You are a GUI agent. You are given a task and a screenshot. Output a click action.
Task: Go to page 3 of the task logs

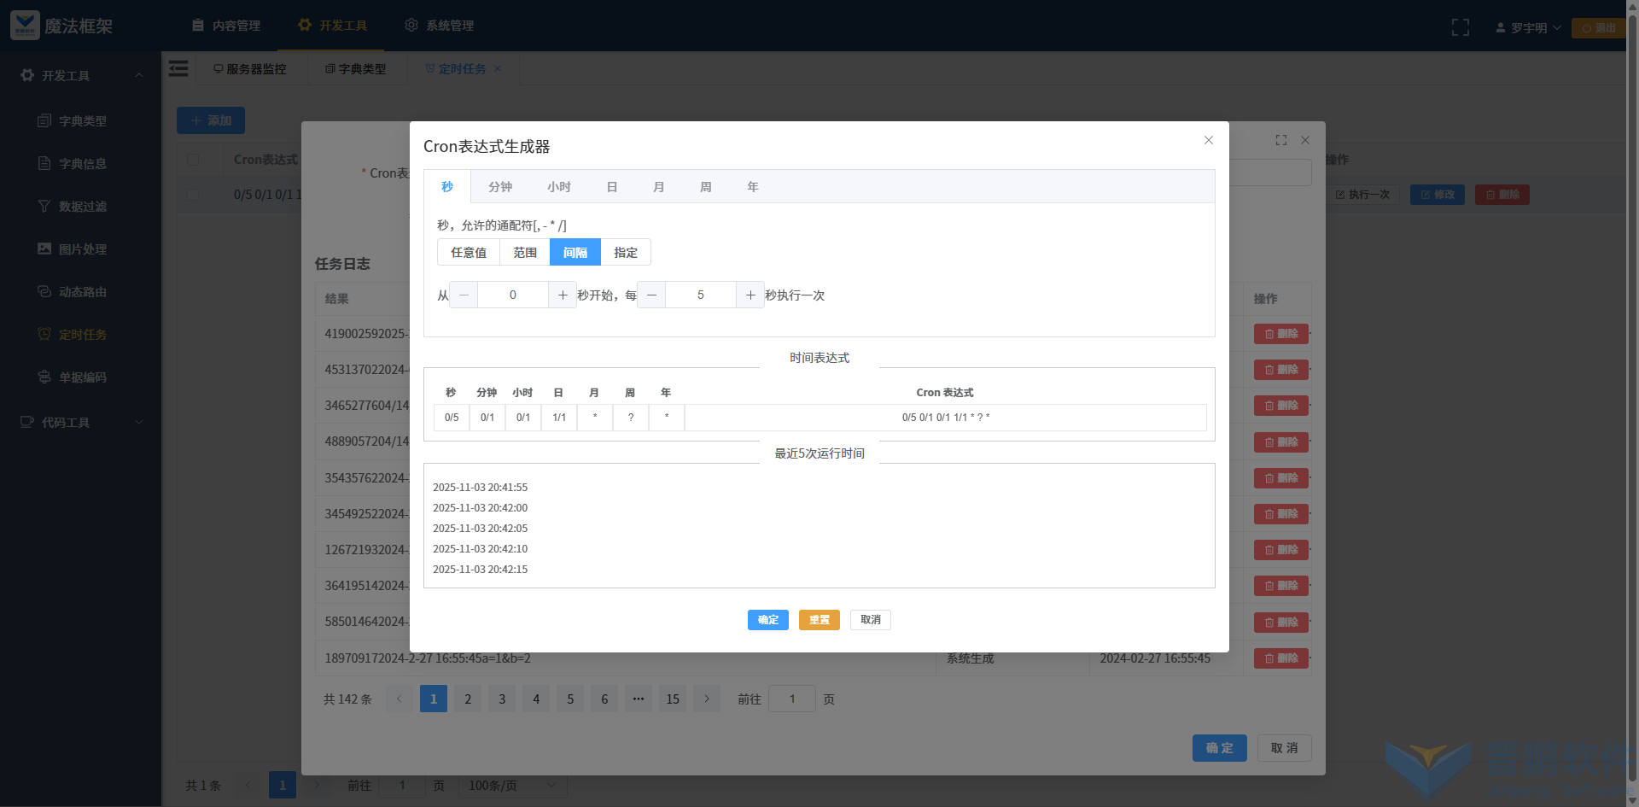click(501, 699)
